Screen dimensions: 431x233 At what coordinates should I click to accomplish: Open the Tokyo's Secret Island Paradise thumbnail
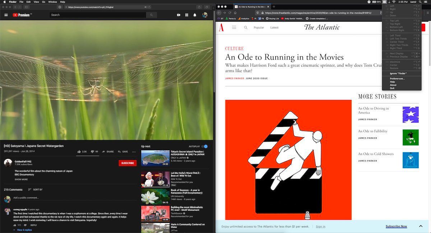point(155,158)
